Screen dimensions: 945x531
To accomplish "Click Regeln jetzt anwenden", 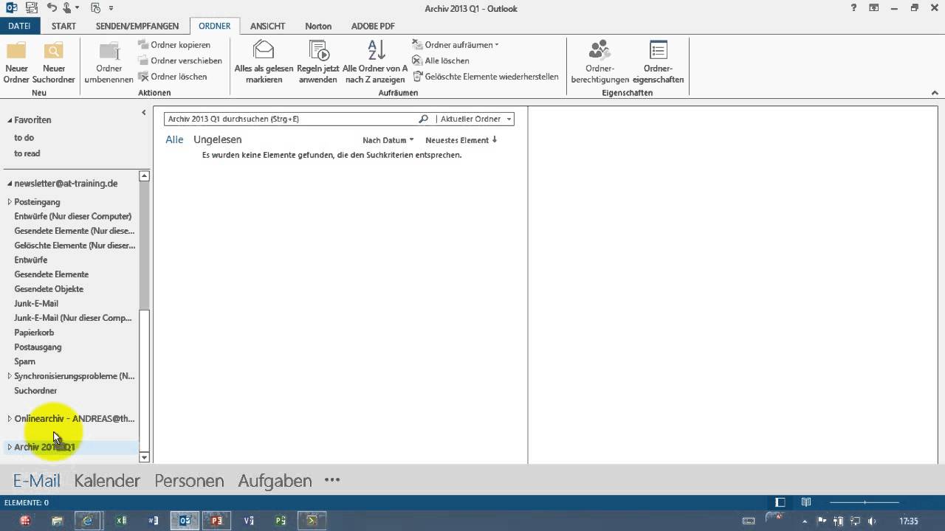I will [x=318, y=63].
